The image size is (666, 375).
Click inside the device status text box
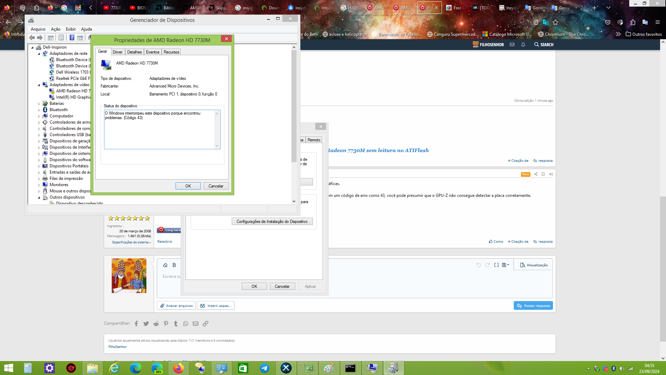click(x=160, y=130)
